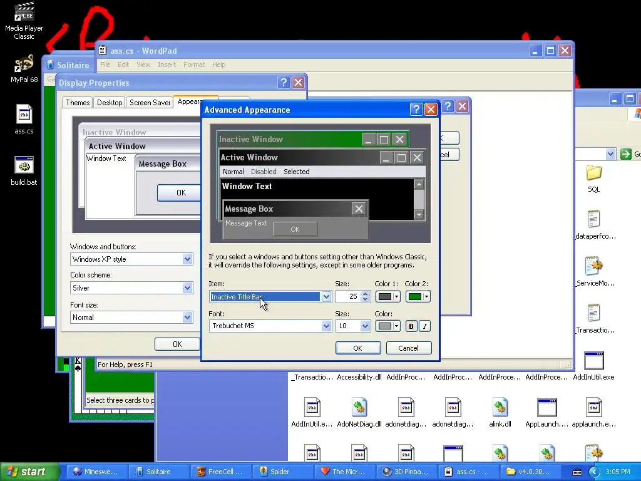Image resolution: width=641 pixels, height=481 pixels.
Task: Click Message Box title in Advanced preview
Action: click(x=249, y=209)
